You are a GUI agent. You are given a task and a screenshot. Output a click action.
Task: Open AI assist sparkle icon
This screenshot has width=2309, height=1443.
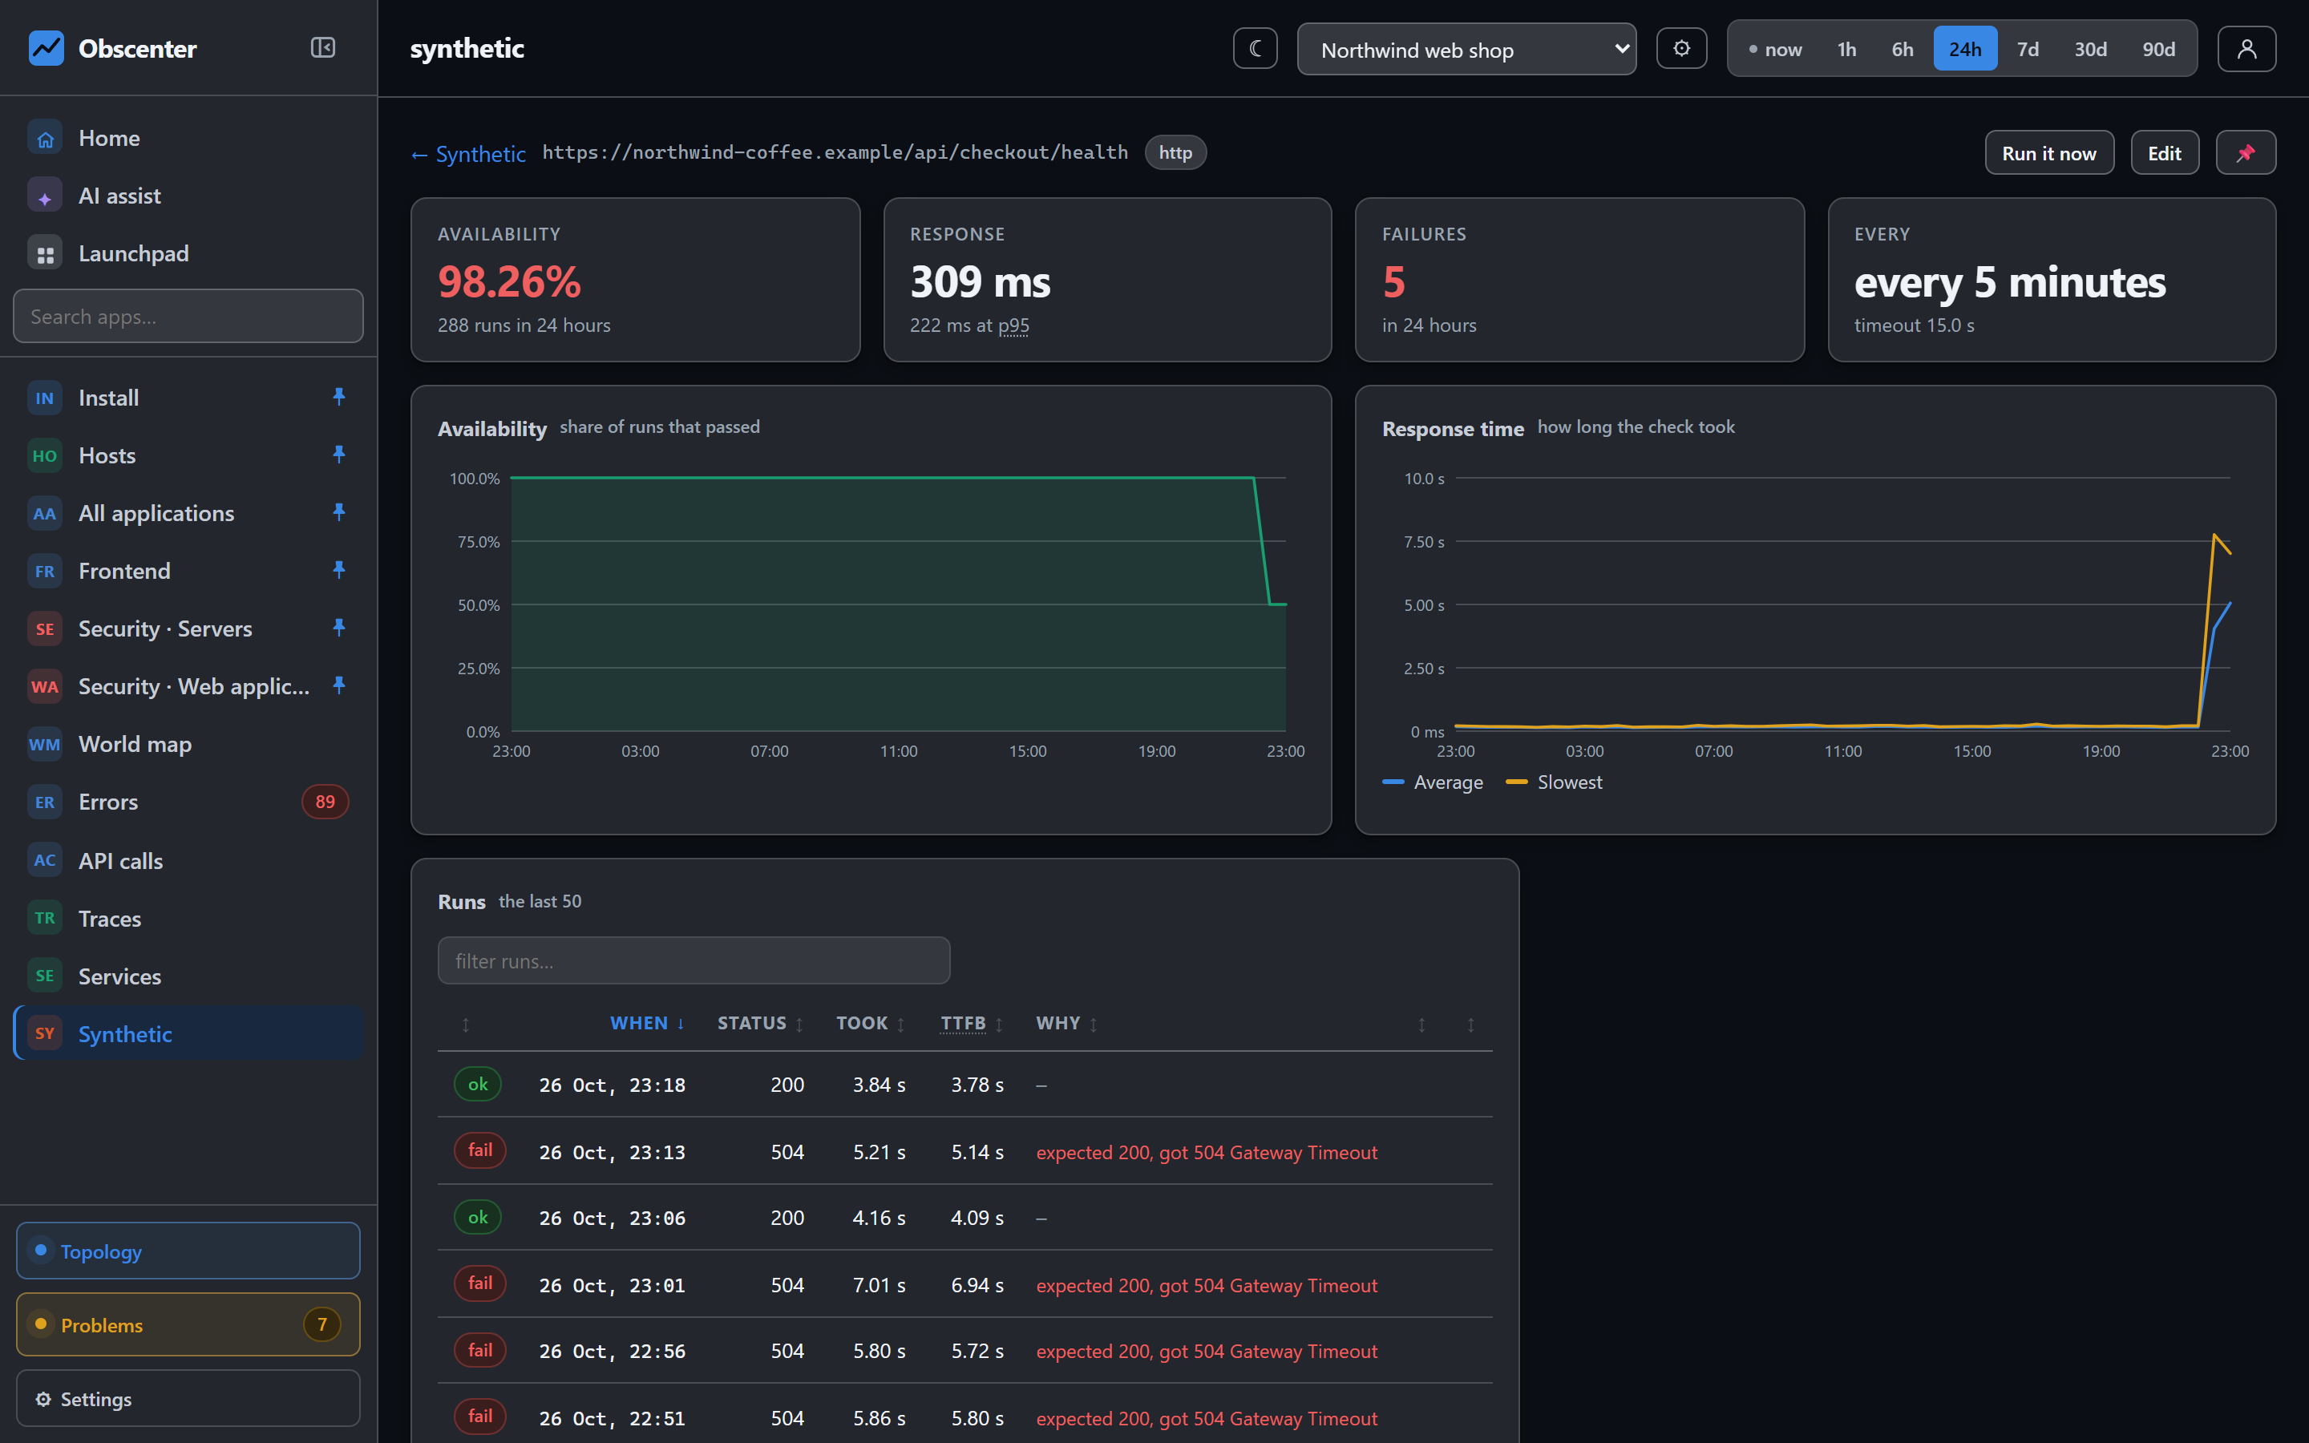coord(45,196)
